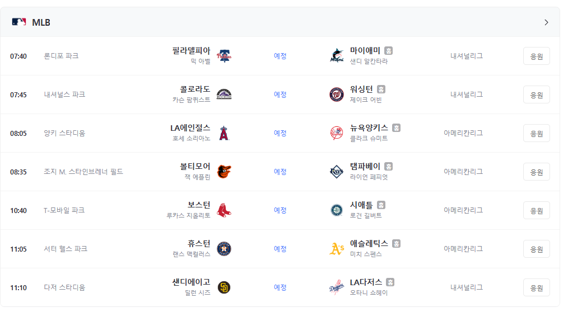Screen dimensions: 568x312
Task: Click the 애슬레틱스 A's logo
Action: pos(337,249)
